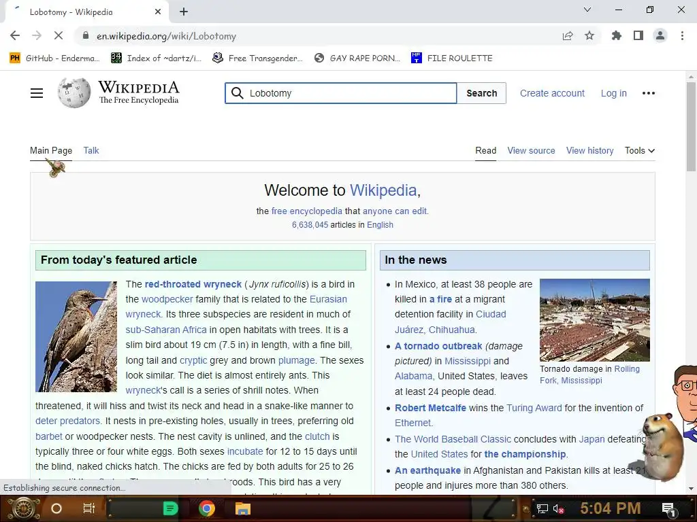This screenshot has height=522, width=697.
Task: Stop loading the page
Action: [x=59, y=35]
